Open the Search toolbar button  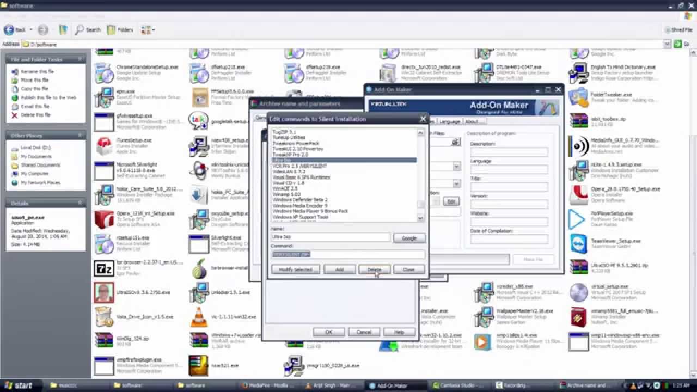coord(88,30)
